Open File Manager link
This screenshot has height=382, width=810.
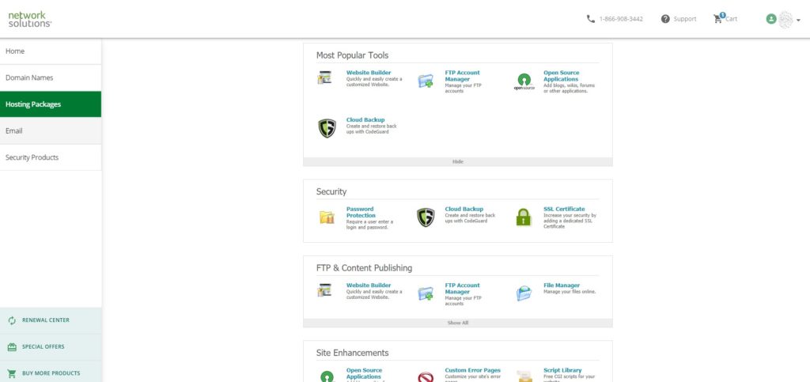(562, 286)
